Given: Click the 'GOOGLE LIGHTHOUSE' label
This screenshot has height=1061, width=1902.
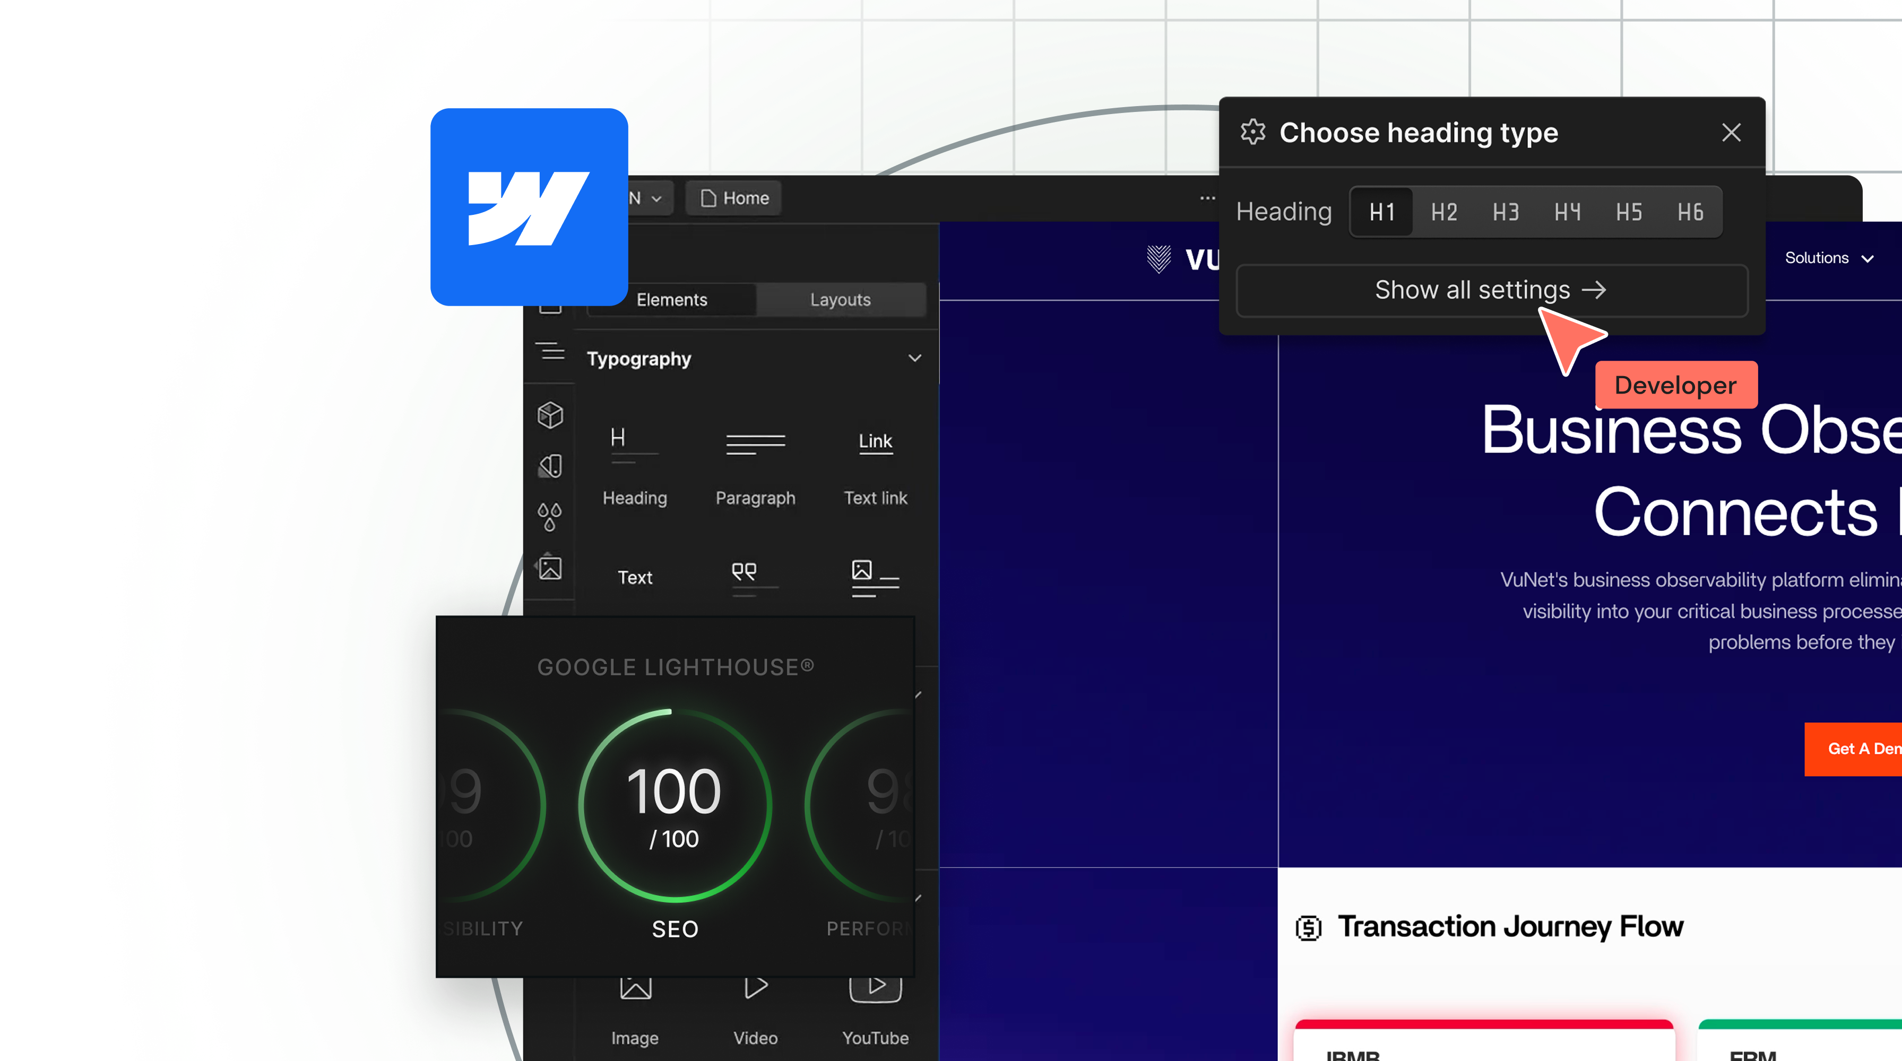Looking at the screenshot, I should (675, 667).
